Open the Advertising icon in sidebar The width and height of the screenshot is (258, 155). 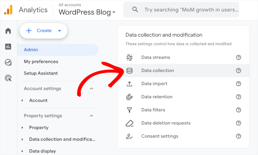click(8, 78)
